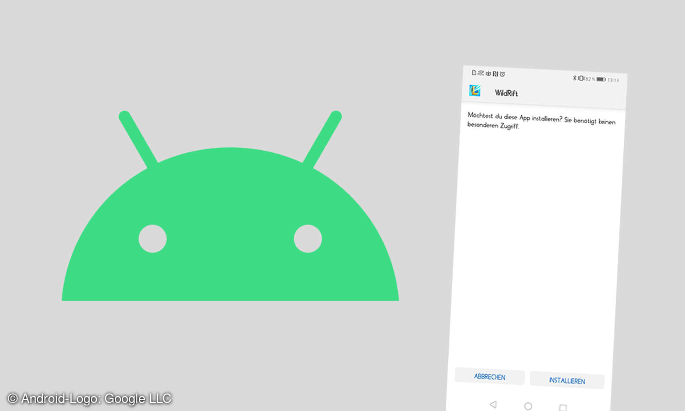Image resolution: width=685 pixels, height=411 pixels.
Task: Tap the home navigation circle
Action: point(528,406)
